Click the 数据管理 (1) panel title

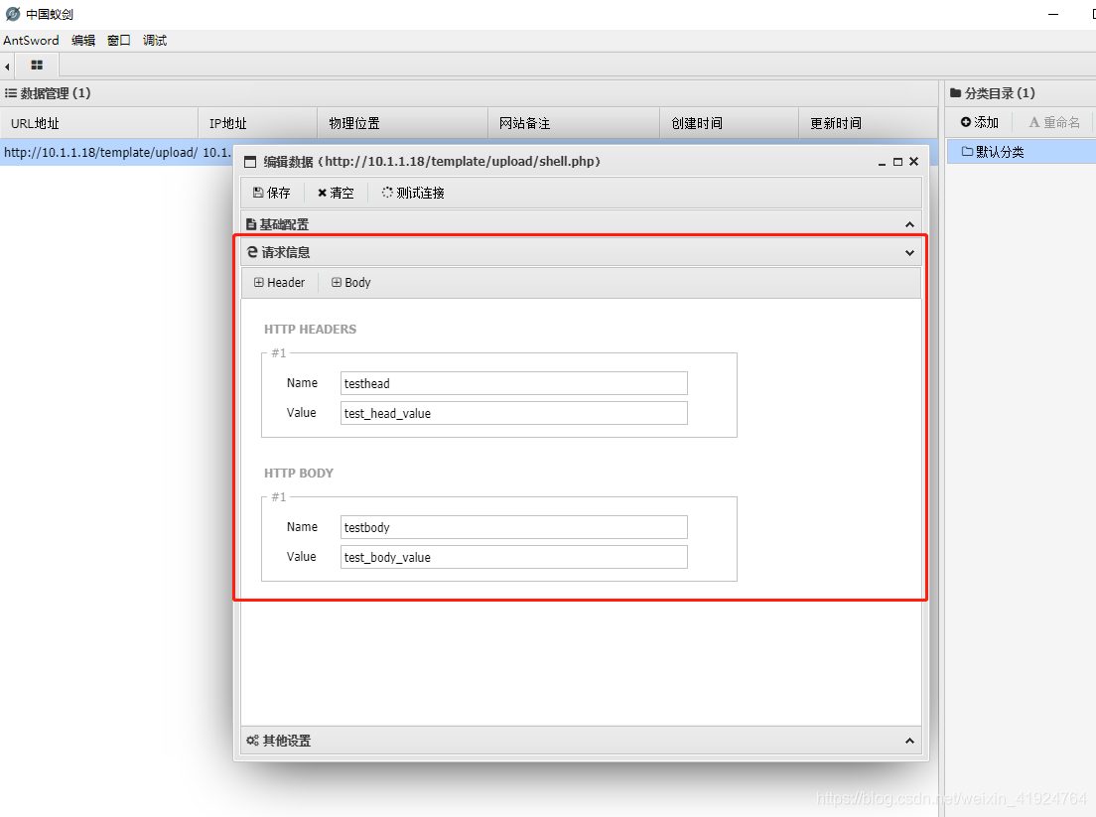pyautogui.click(x=56, y=93)
